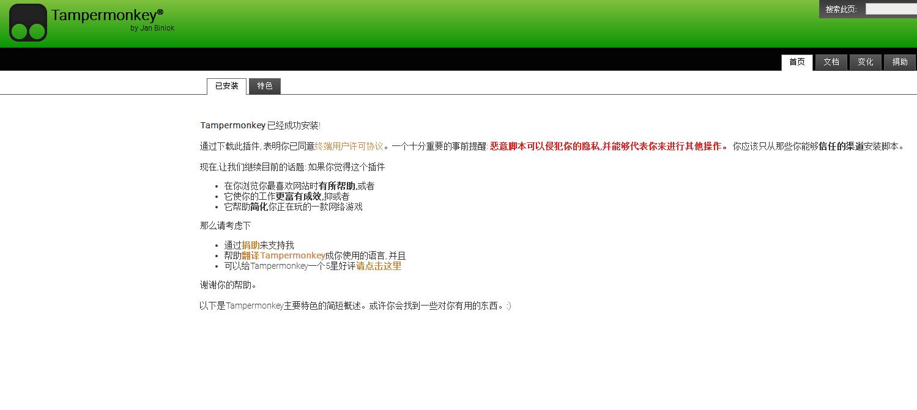This screenshot has width=917, height=410.
Task: Click the line 那么请考虑下
Action: [x=225, y=225]
